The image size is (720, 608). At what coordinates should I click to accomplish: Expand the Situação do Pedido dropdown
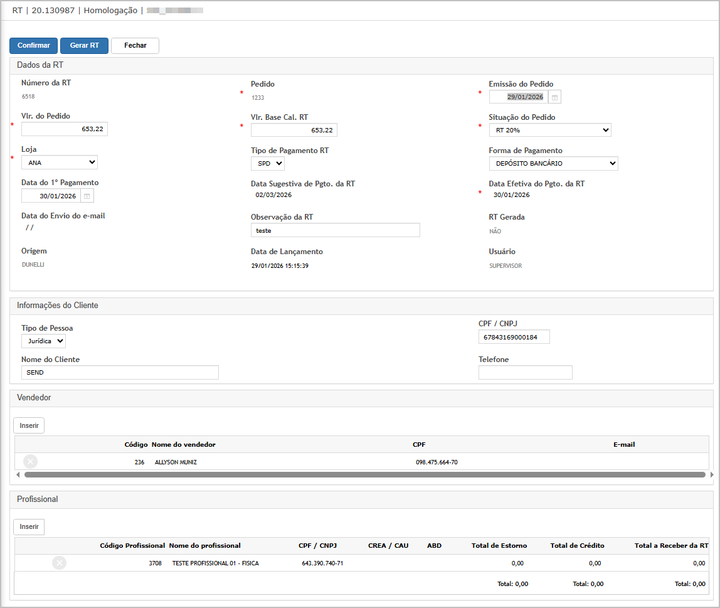(x=549, y=130)
